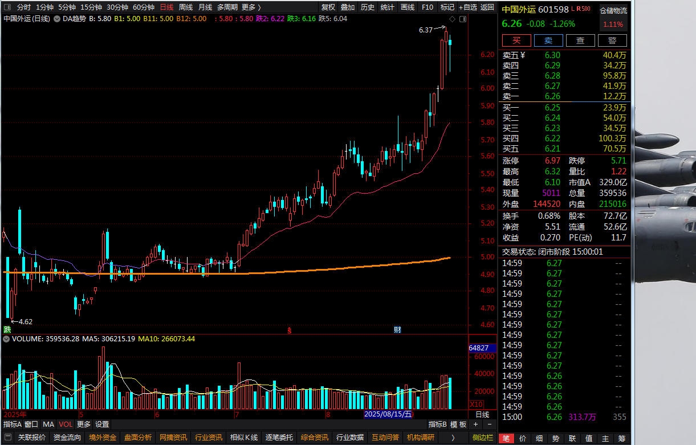Open the 统计 statistics tool
The height and width of the screenshot is (445, 696).
click(x=388, y=7)
